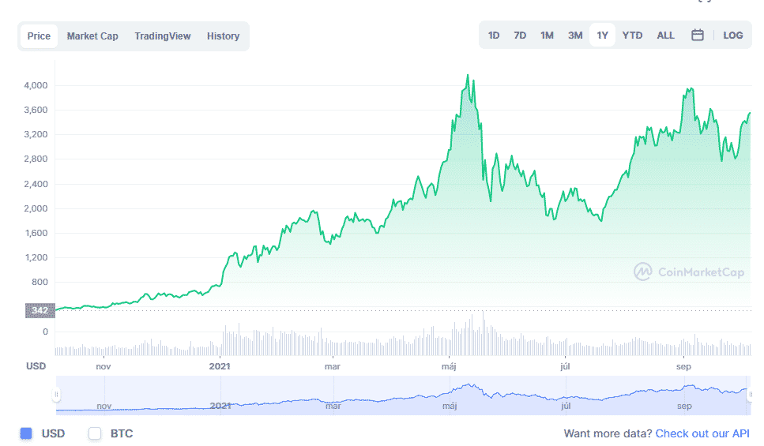Select the History tab
Screen dimensions: 764x446
(x=223, y=36)
